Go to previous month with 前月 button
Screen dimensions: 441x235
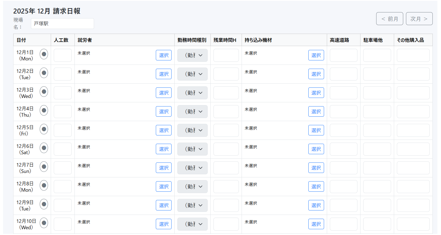[389, 19]
